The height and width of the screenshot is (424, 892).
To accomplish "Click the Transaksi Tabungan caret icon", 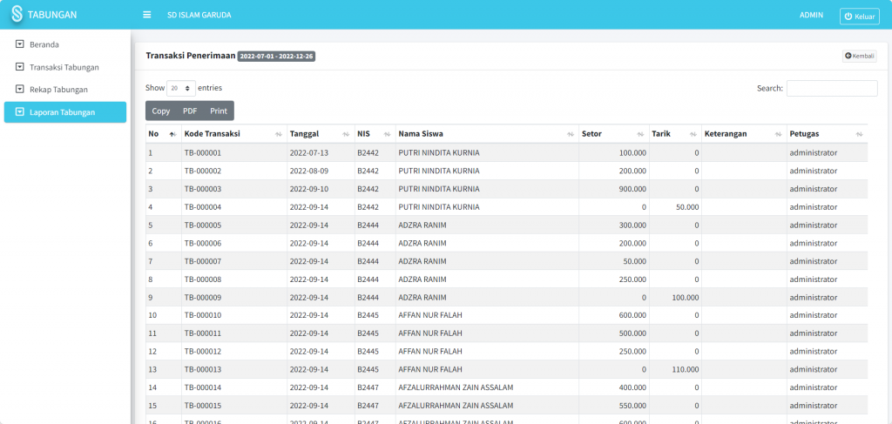I will point(20,66).
